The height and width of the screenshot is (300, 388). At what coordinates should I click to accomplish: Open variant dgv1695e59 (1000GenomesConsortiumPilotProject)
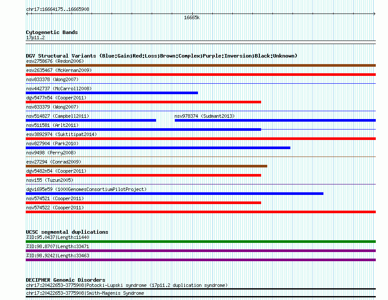[x=86, y=189]
